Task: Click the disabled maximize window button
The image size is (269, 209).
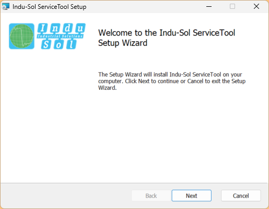Action: 232,7
